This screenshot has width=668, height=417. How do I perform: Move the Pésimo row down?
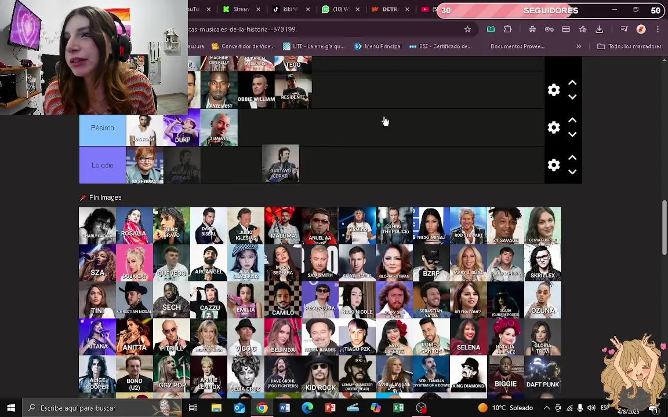(x=572, y=134)
